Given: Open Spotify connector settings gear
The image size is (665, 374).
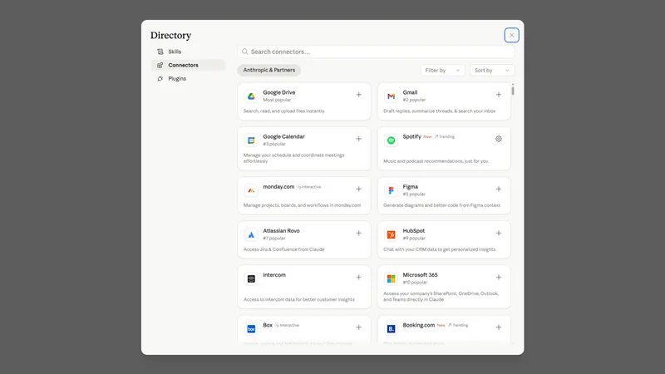Looking at the screenshot, I should click(499, 139).
